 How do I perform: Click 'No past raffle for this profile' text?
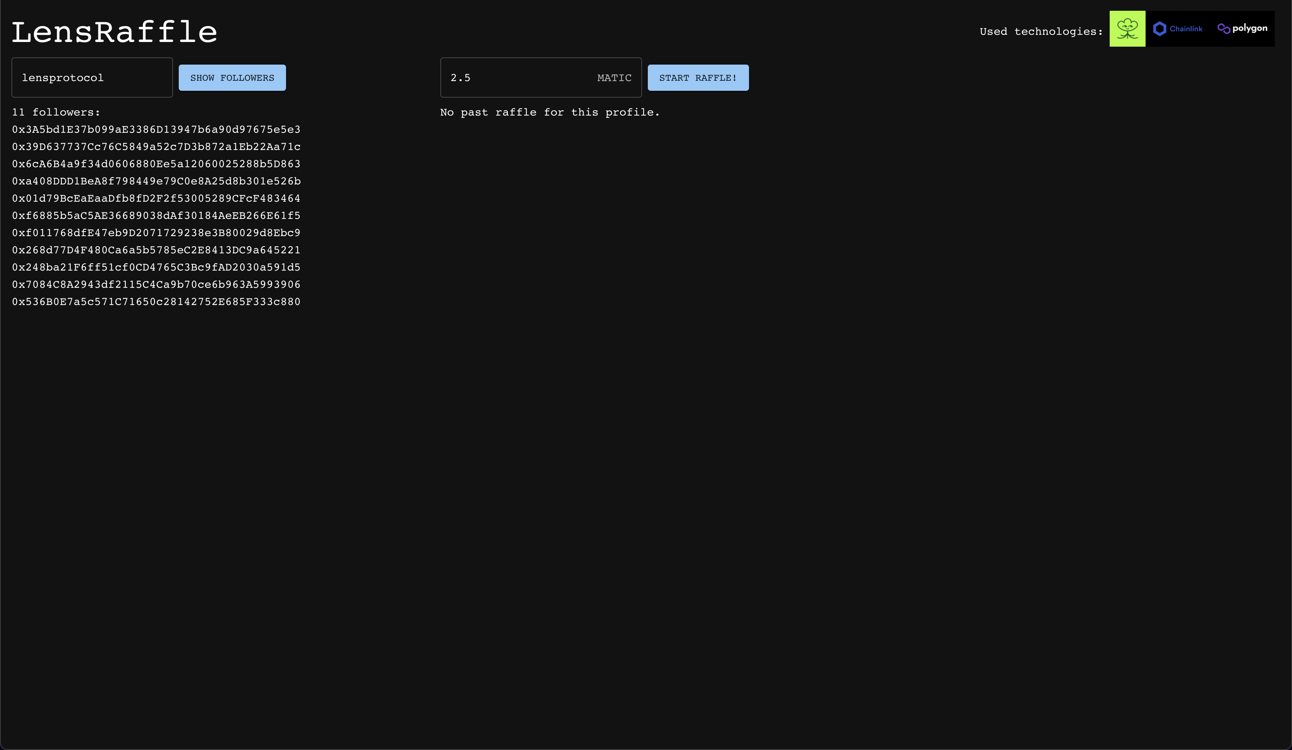(550, 112)
